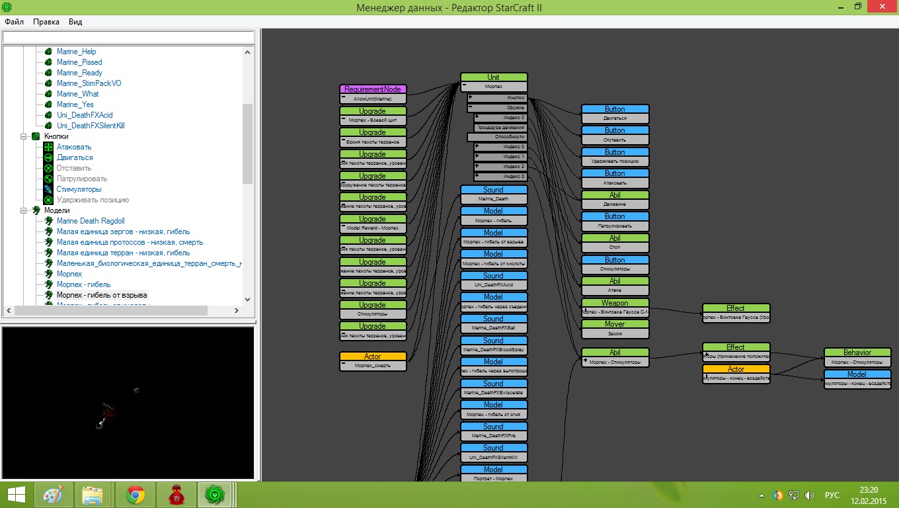The image size is (899, 508).
Task: Open the Вид menu
Action: [75, 22]
